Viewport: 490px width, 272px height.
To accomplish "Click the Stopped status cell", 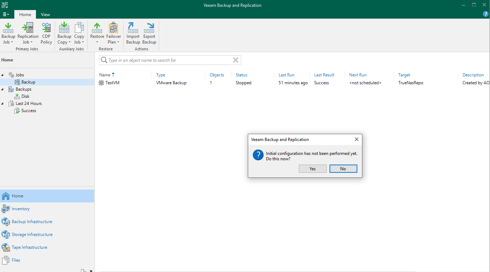I will click(x=244, y=83).
